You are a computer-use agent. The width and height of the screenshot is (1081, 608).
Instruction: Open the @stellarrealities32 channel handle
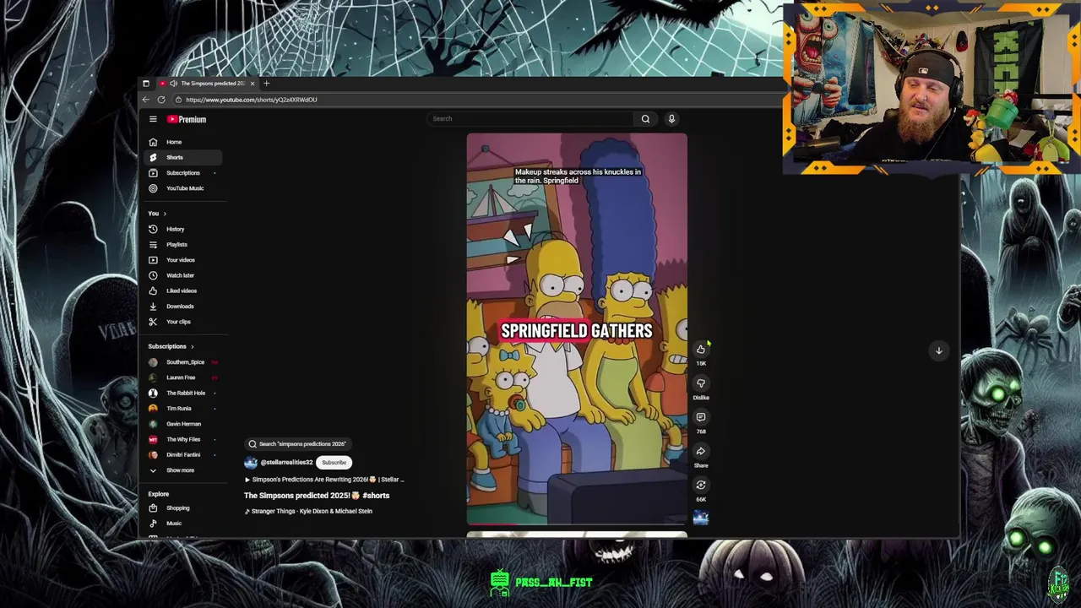[286, 463]
